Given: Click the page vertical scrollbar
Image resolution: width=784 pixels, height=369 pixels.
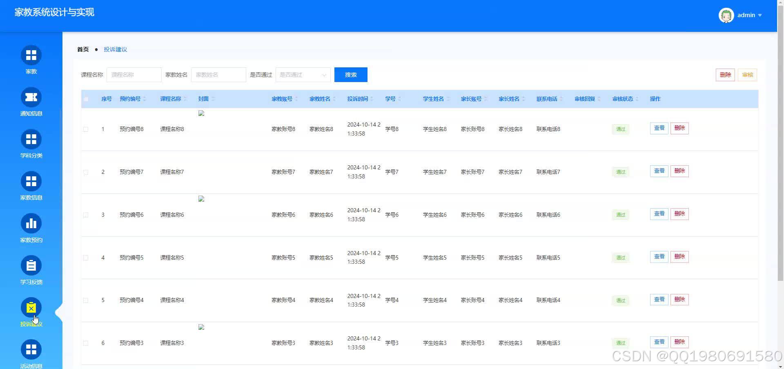Looking at the screenshot, I should point(780,143).
